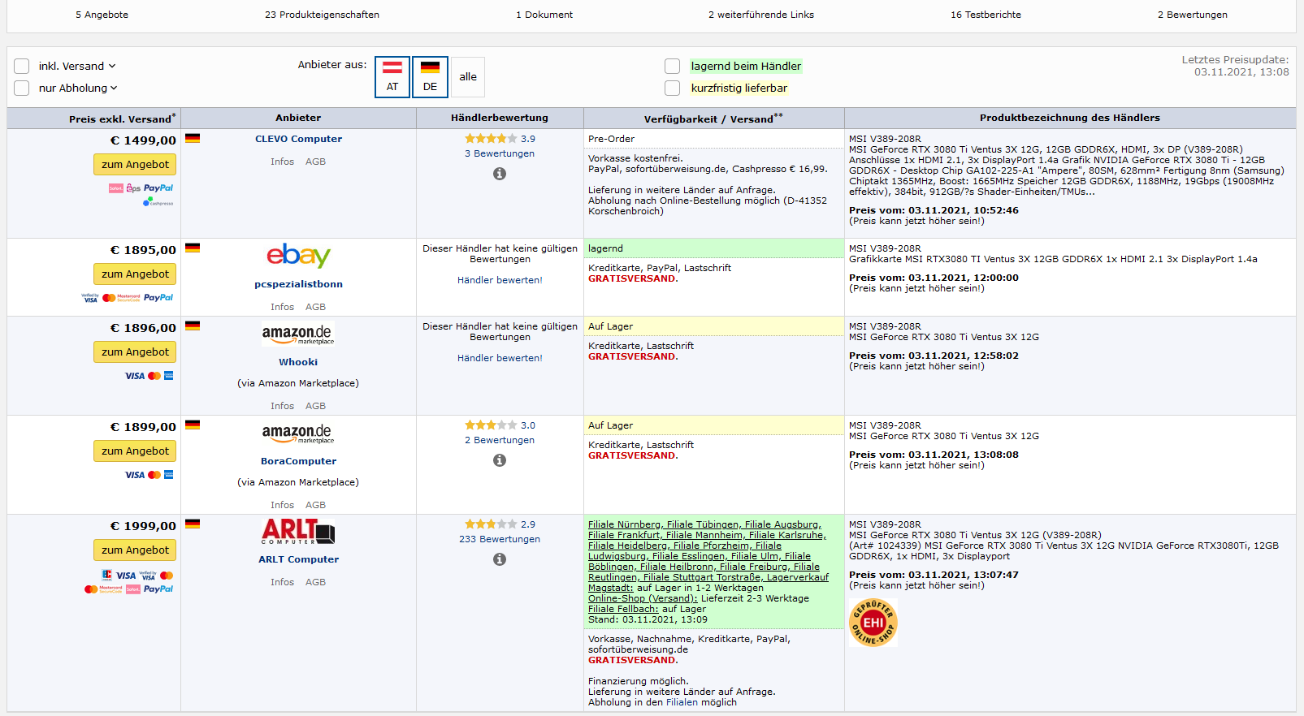Click Händler bewerten for Whooki

pyautogui.click(x=500, y=358)
